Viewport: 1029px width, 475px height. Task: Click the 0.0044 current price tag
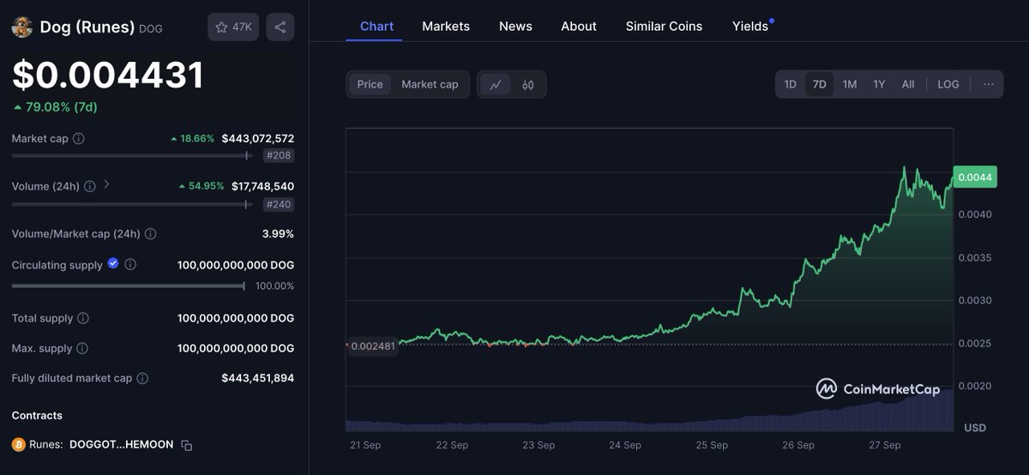tap(975, 177)
